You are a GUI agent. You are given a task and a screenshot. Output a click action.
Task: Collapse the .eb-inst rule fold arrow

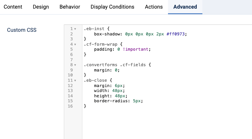[75, 29]
